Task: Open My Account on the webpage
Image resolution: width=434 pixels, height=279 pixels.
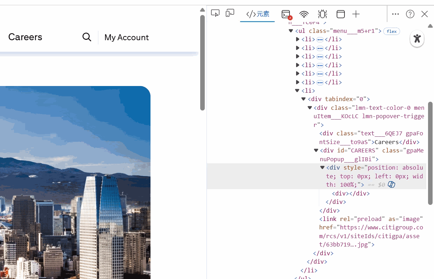Action: point(126,37)
